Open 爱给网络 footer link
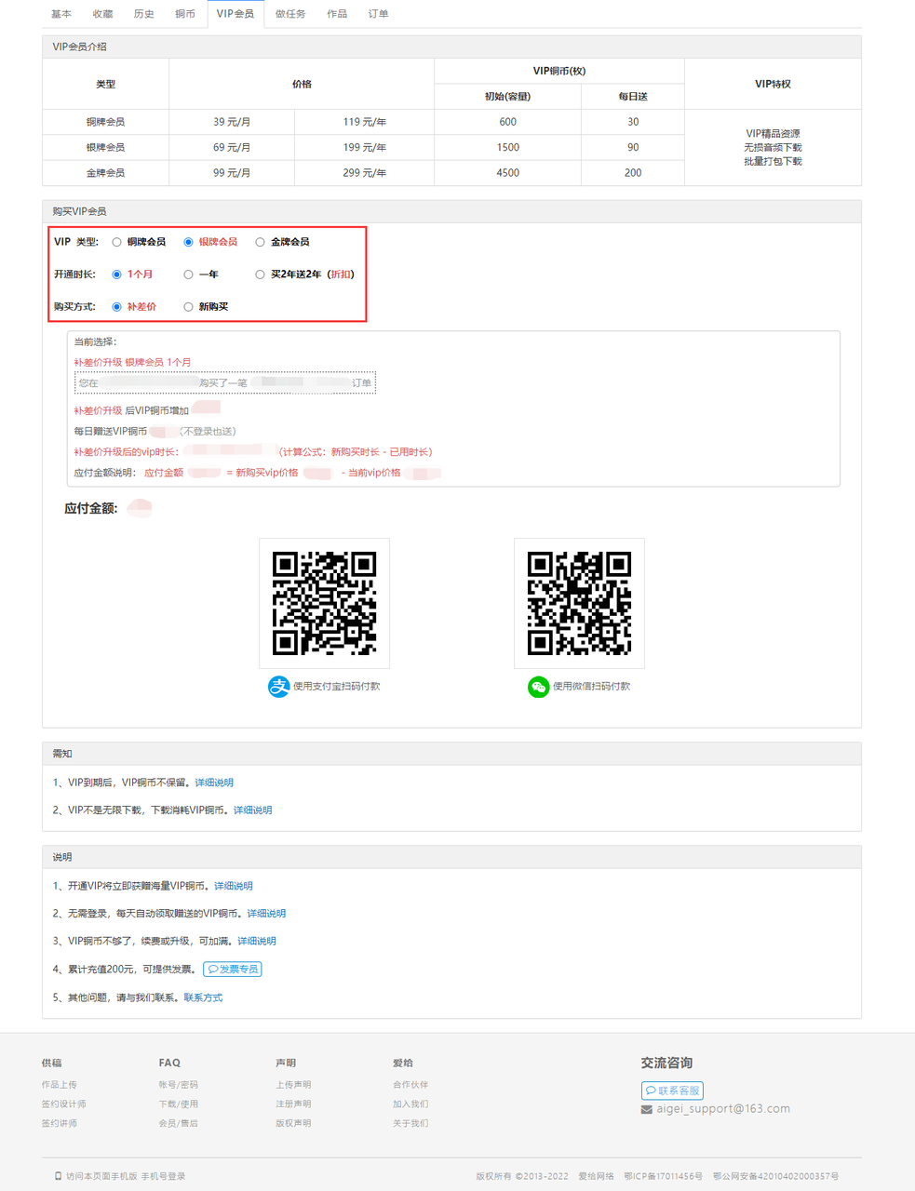 (596, 1176)
